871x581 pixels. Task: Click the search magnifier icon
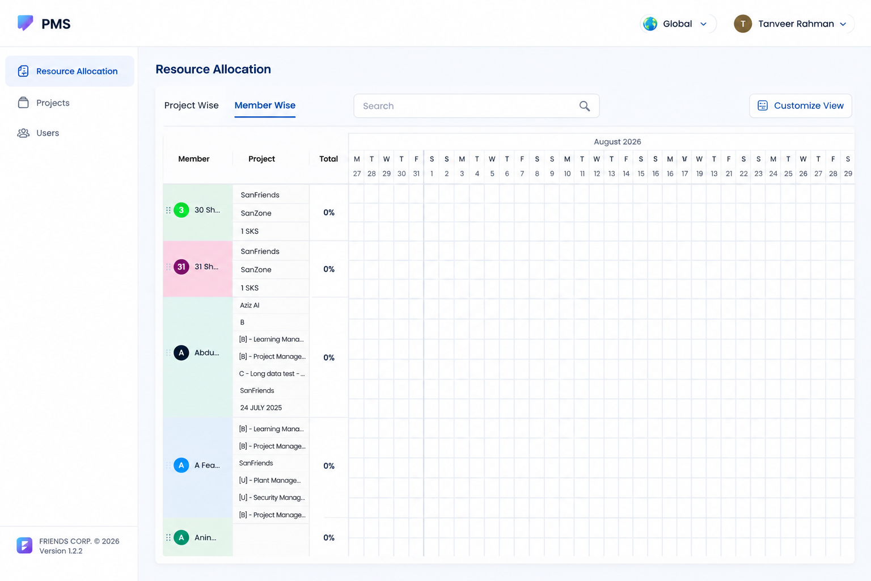[585, 106]
